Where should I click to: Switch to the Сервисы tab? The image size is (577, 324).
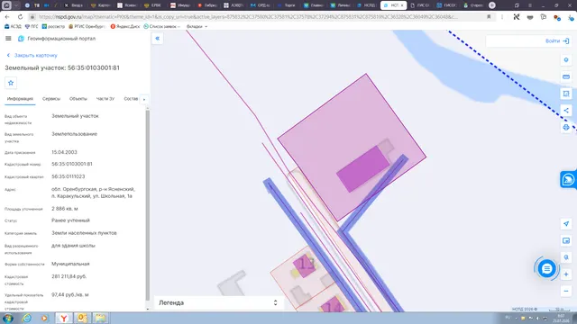click(x=51, y=99)
